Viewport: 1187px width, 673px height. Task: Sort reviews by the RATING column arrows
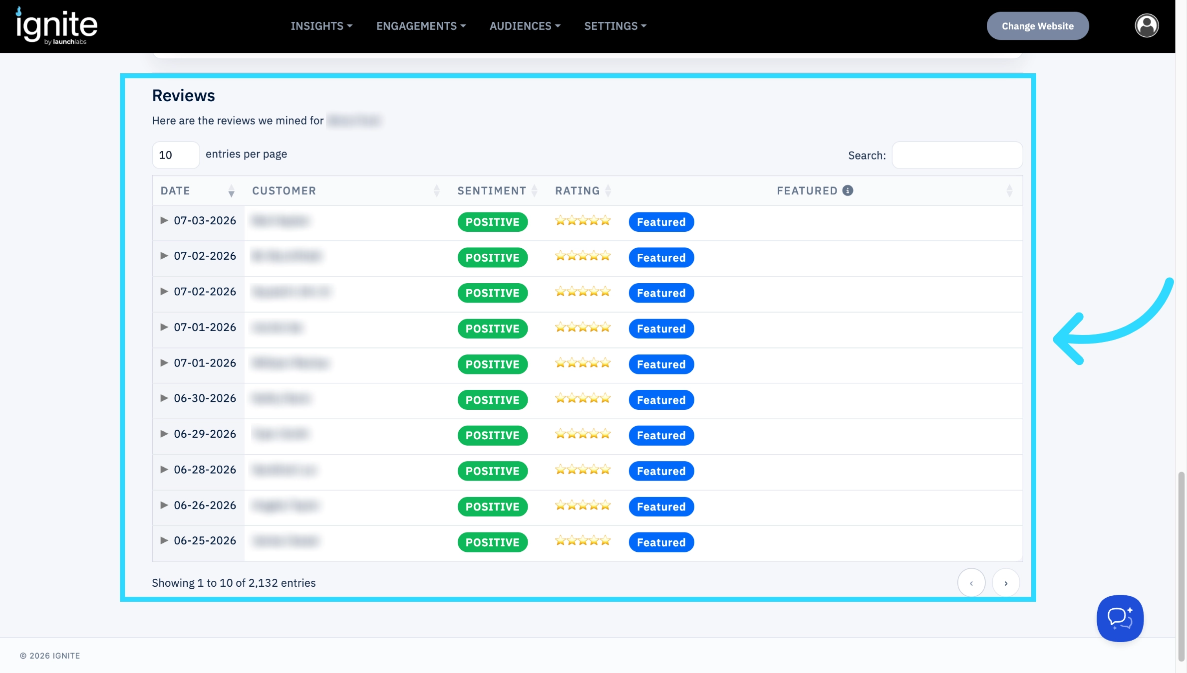pos(607,191)
